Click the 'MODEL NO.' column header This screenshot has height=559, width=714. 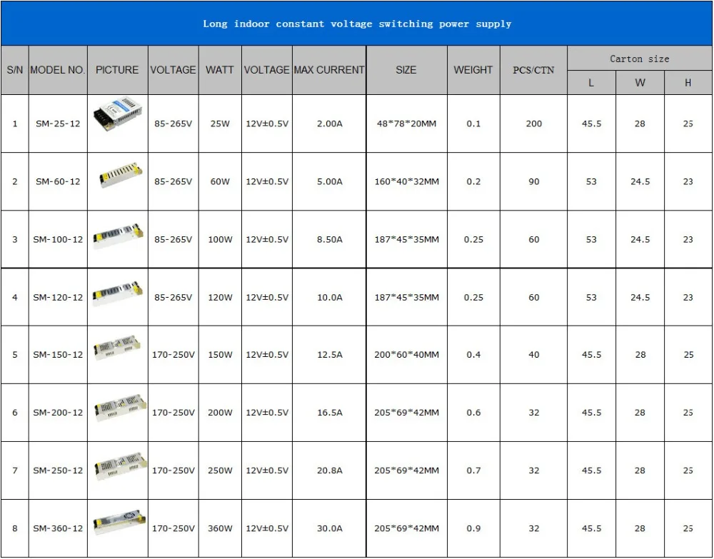pyautogui.click(x=58, y=70)
